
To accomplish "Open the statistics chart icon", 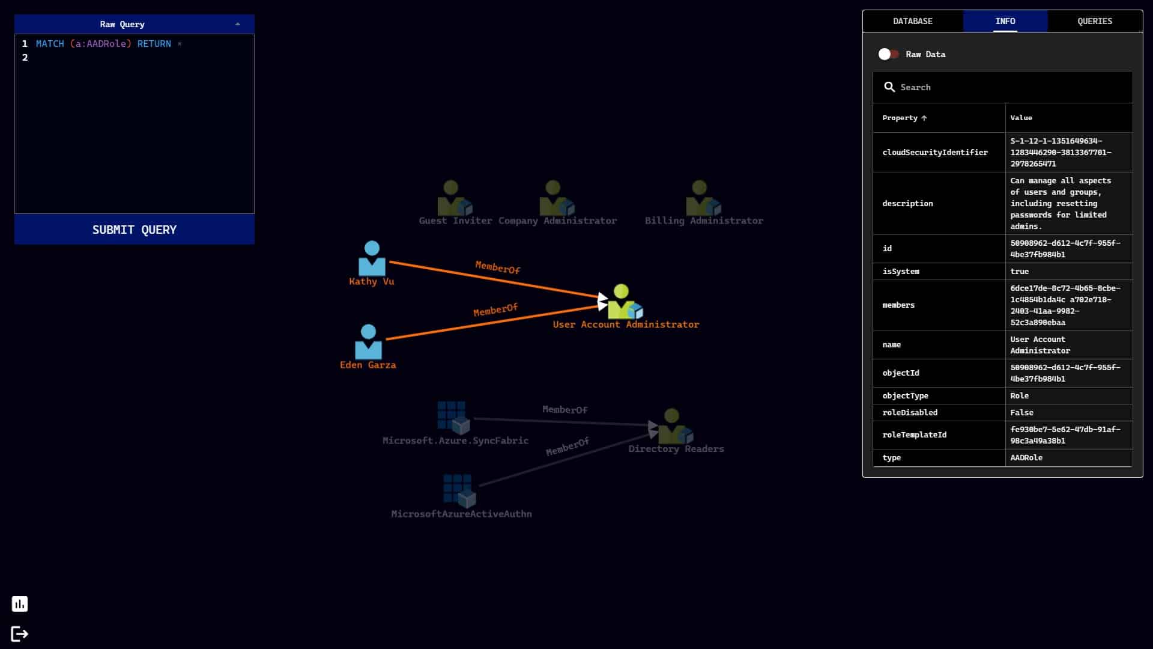I will click(20, 604).
